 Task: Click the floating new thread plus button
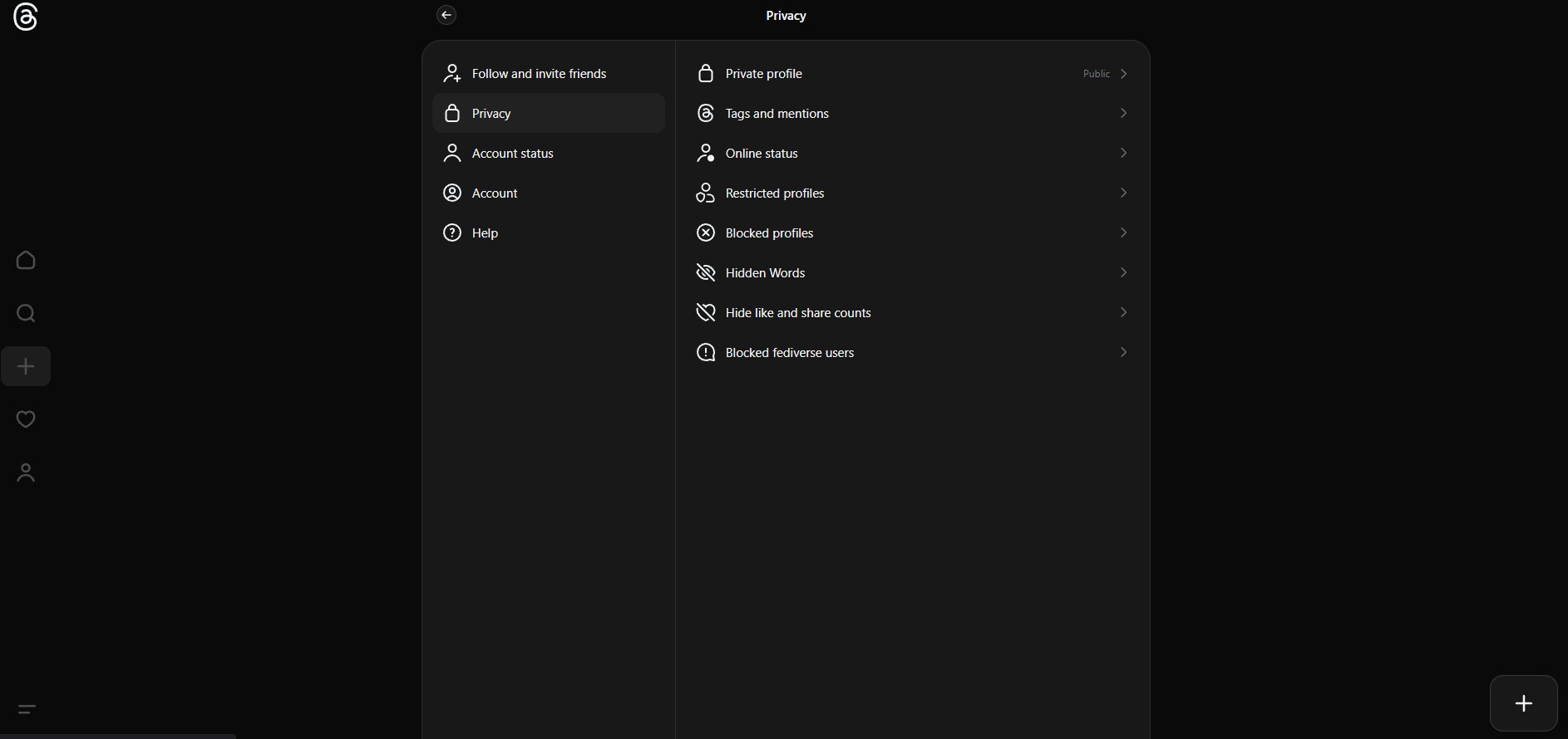1523,703
